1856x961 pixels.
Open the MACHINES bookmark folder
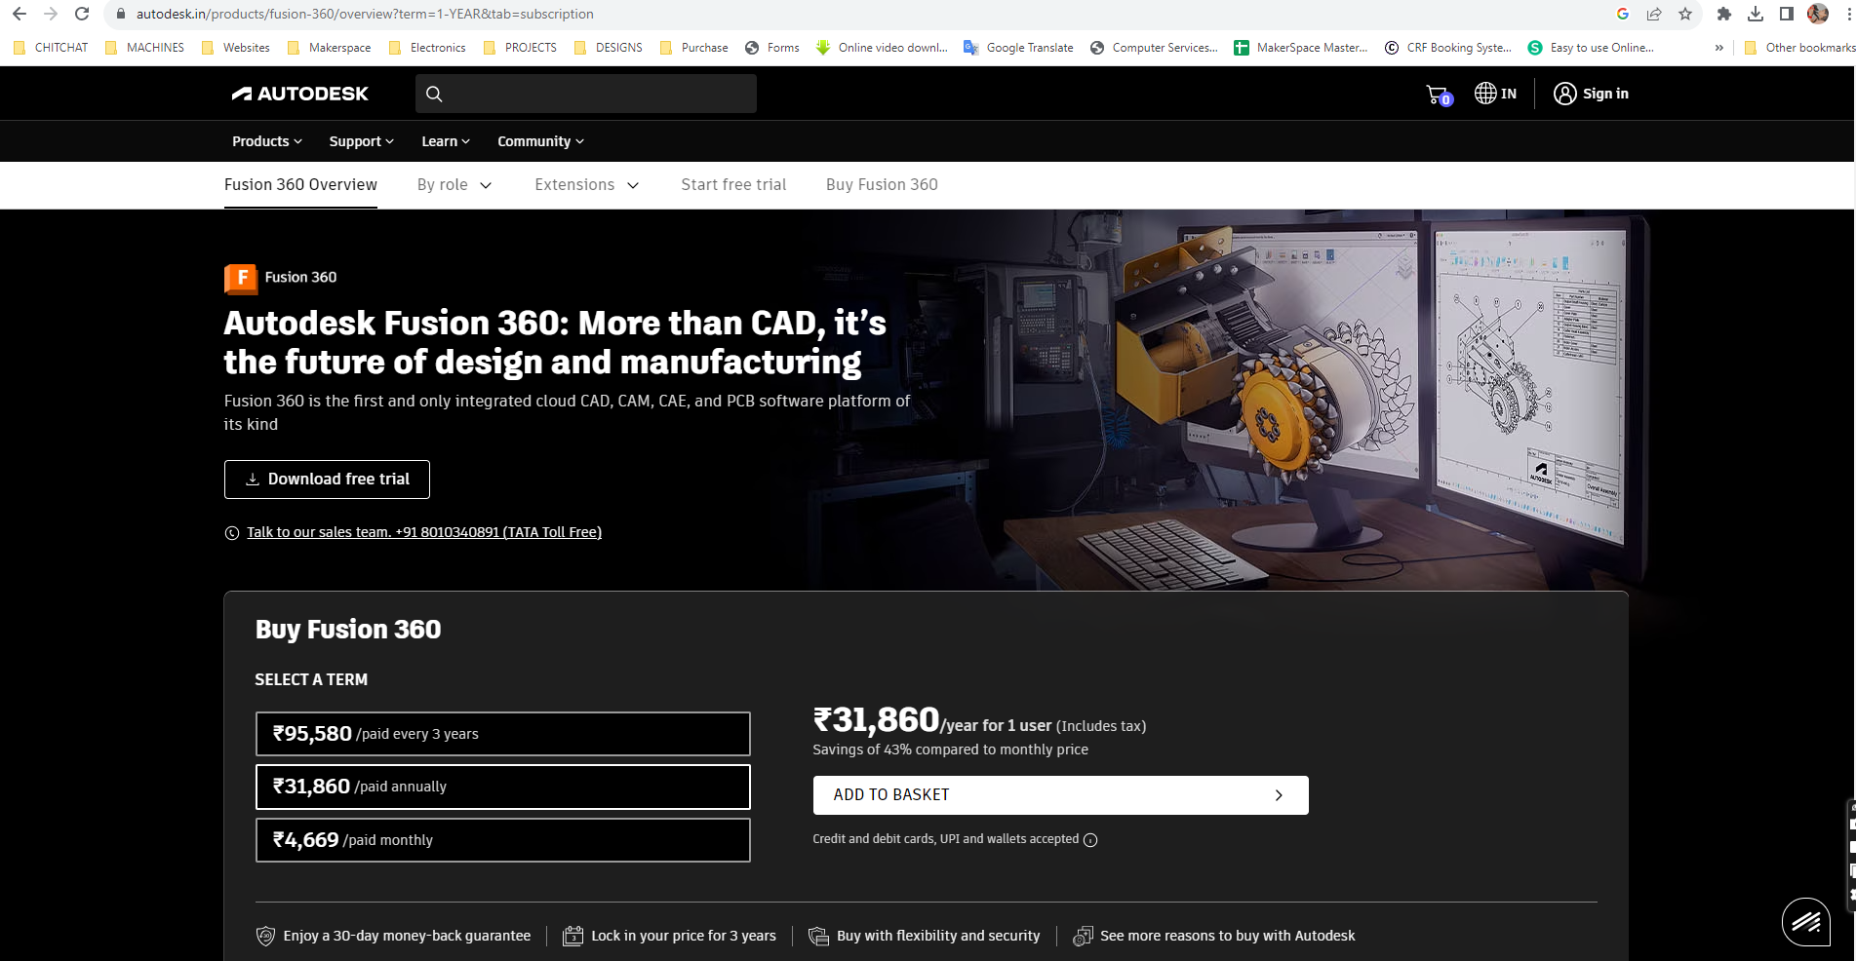(144, 48)
